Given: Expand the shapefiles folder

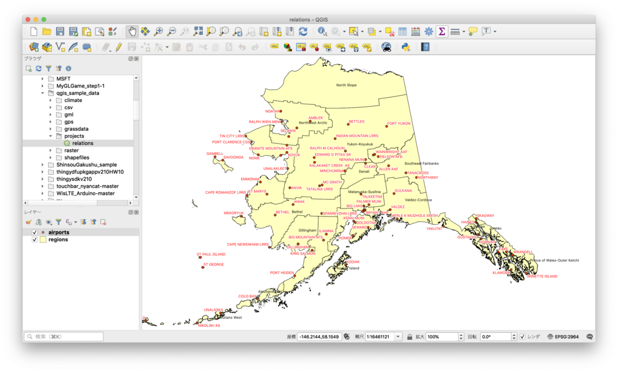Looking at the screenshot, I should 51,157.
